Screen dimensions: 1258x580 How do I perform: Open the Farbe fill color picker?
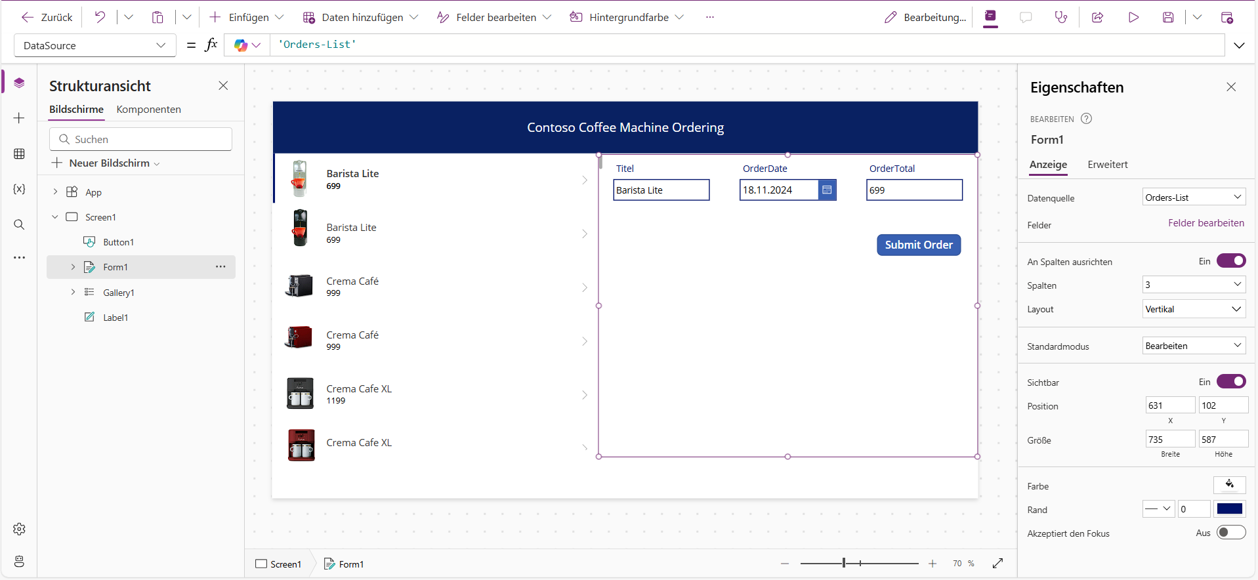coord(1229,485)
